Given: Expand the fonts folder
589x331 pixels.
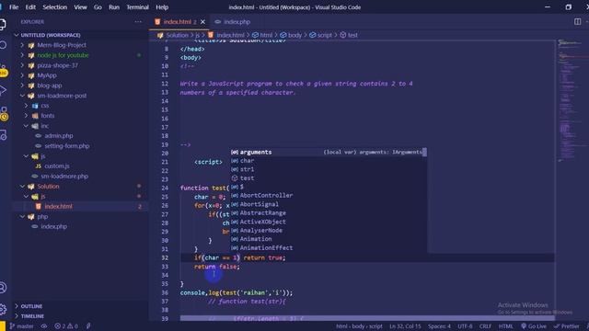Looking at the screenshot, I should (x=47, y=116).
